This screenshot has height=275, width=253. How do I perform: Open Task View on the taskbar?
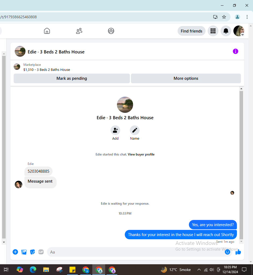pyautogui.click(x=6, y=270)
